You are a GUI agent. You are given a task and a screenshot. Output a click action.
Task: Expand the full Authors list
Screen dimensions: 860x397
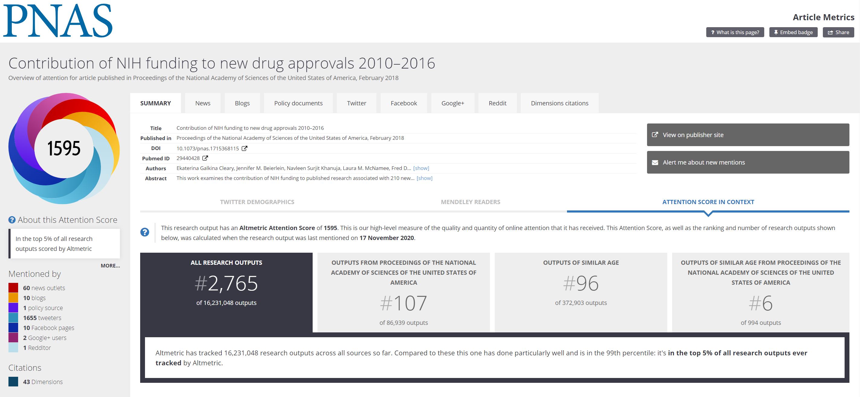click(x=421, y=168)
